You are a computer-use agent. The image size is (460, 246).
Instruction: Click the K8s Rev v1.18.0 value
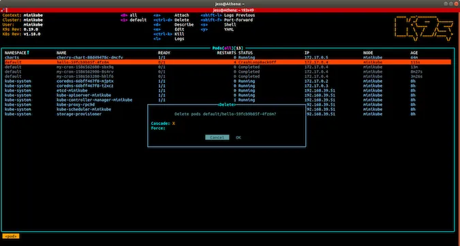coord(32,34)
